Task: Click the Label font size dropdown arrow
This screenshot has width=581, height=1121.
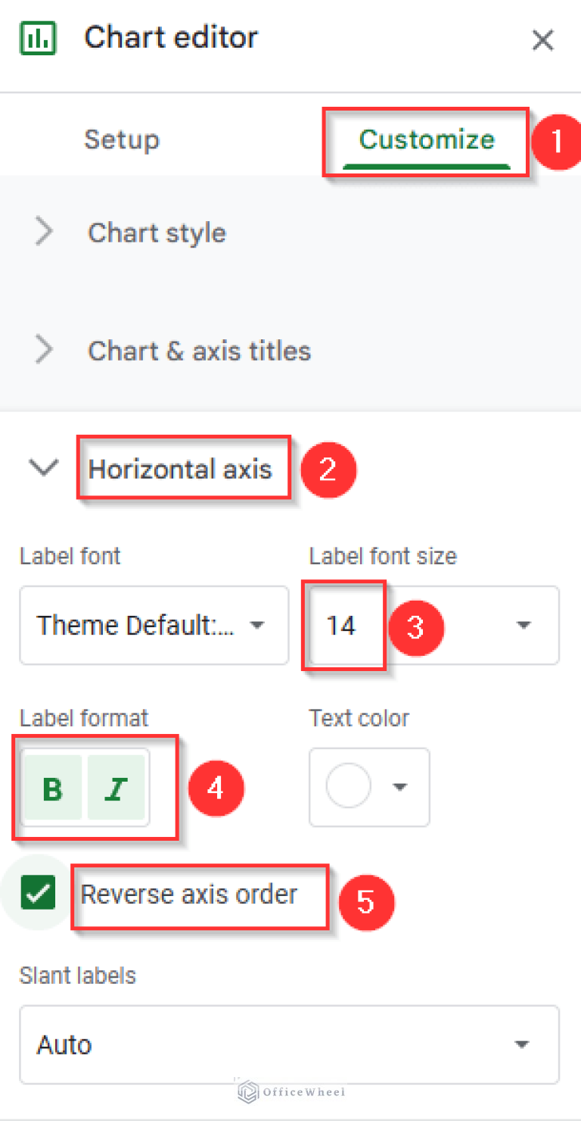Action: (x=524, y=626)
